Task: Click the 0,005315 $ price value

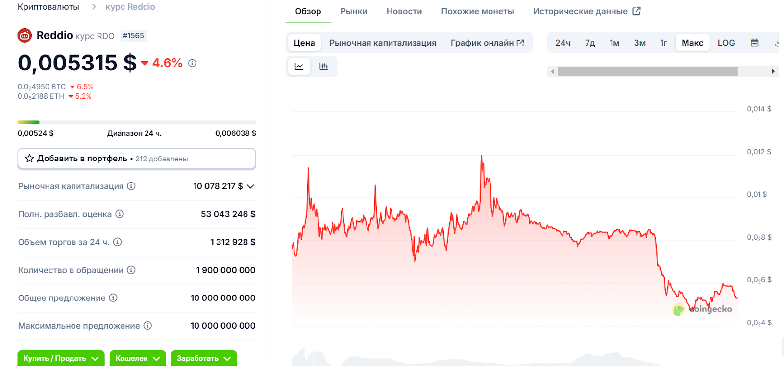Action: (77, 63)
